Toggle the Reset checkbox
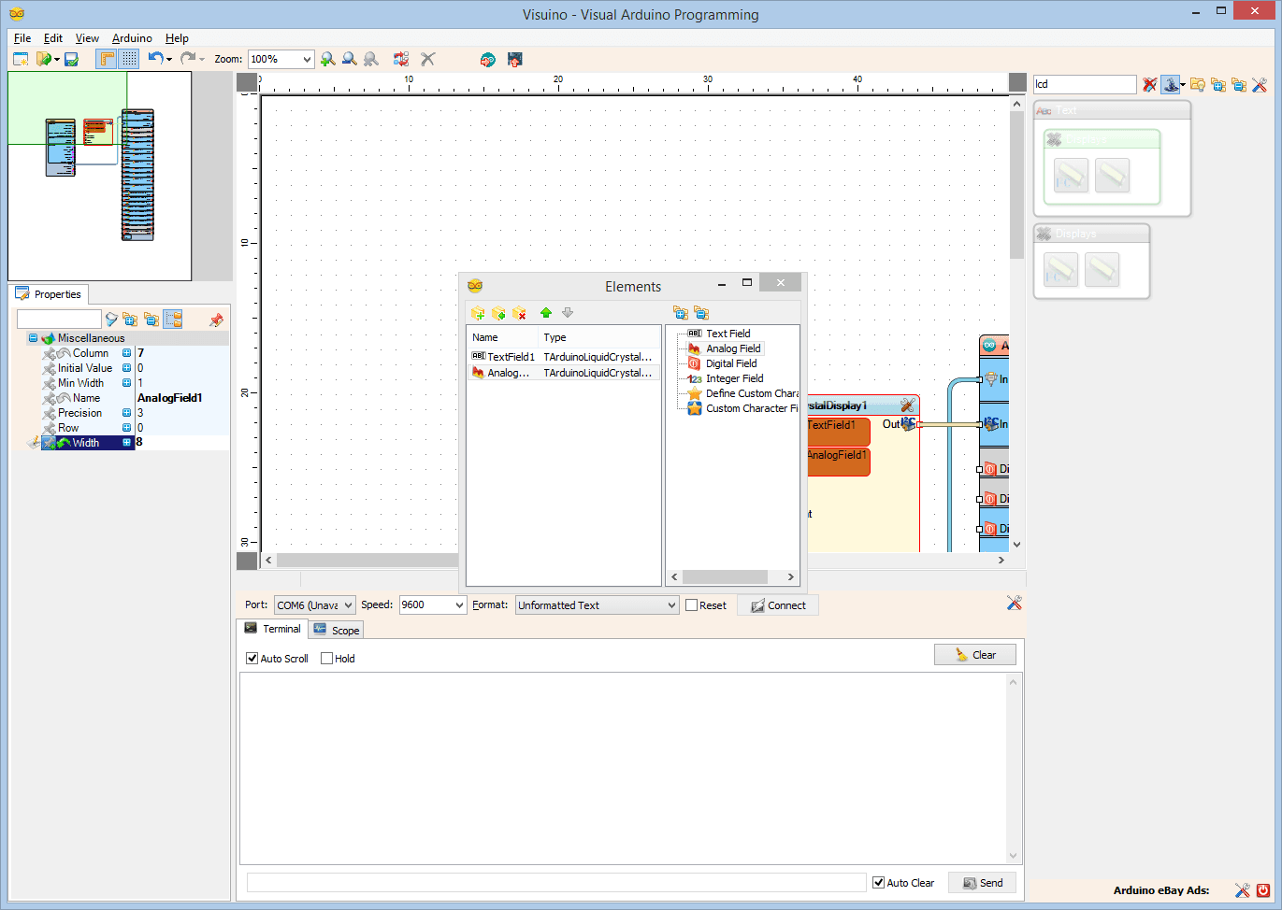The image size is (1282, 910). pyautogui.click(x=691, y=604)
